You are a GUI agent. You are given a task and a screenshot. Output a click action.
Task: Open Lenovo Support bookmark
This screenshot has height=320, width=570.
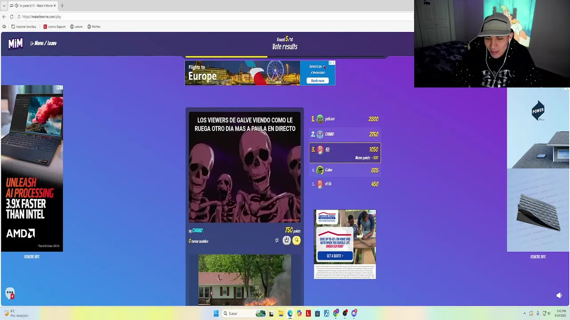tap(54, 27)
